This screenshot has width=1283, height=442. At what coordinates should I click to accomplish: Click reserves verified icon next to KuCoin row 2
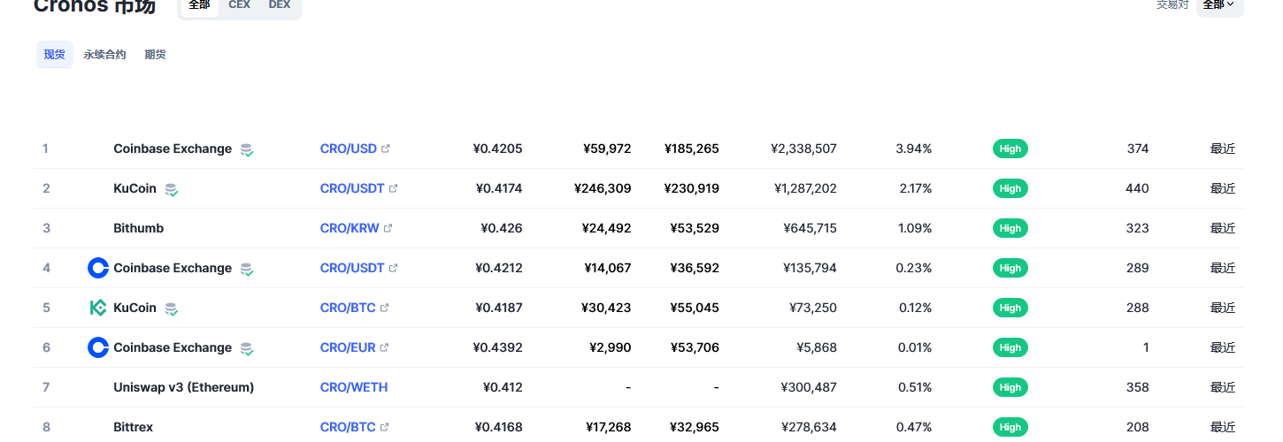point(171,189)
